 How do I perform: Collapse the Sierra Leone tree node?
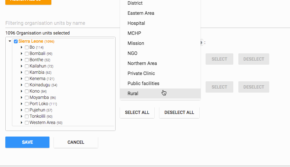[x=10, y=41]
